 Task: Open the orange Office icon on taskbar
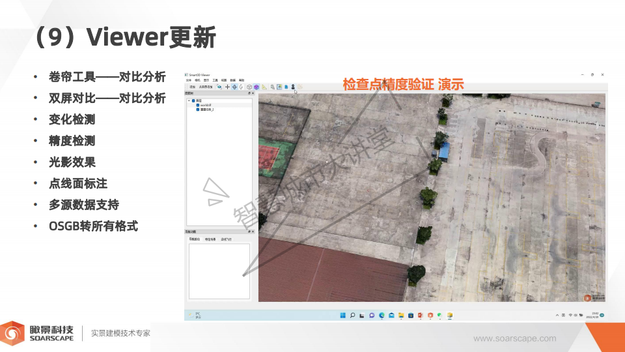pyautogui.click(x=430, y=315)
